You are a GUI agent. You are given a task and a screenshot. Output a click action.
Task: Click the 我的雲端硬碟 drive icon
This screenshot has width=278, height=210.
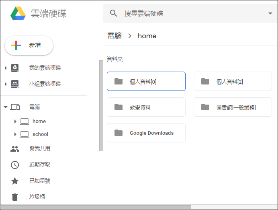tap(15, 68)
